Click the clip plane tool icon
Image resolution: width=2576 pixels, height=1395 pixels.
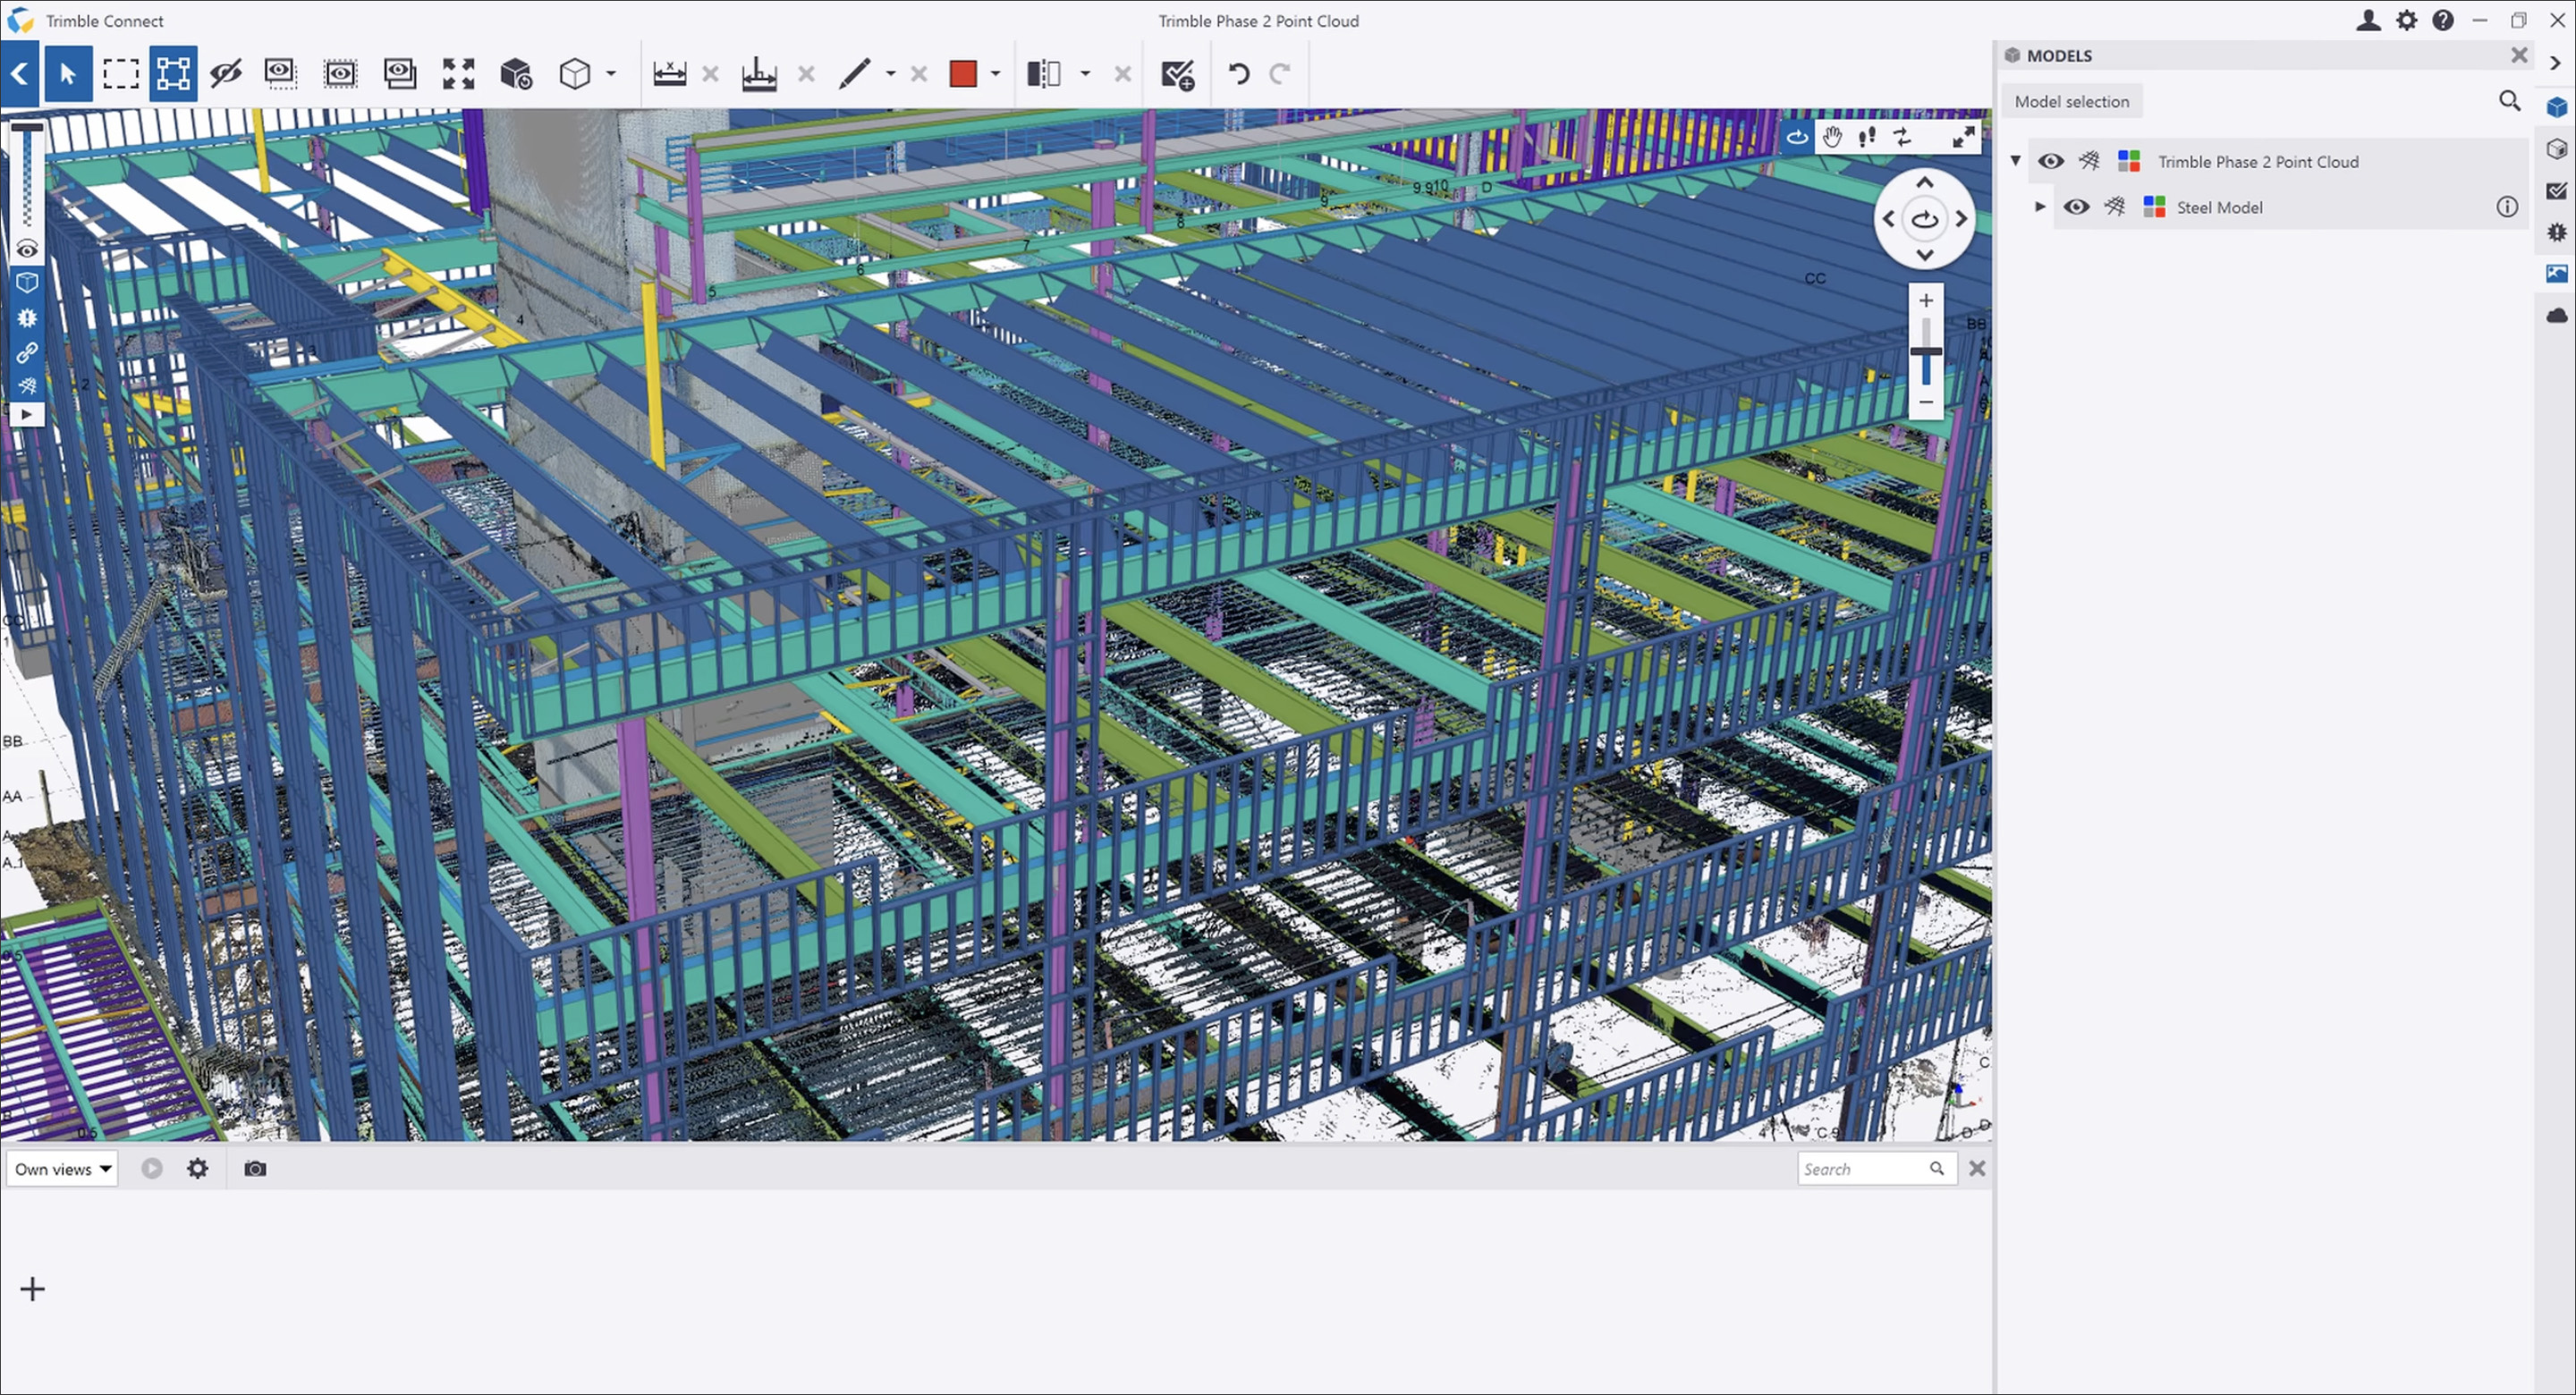1044,73
